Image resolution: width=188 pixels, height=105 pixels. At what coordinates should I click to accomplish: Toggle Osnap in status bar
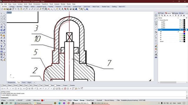pyautogui.click(x=82, y=100)
